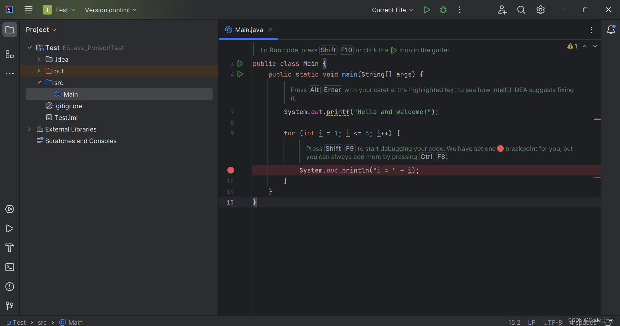620x326 pixels.
Task: Click src breadcrumb in status bar
Action: coord(42,322)
